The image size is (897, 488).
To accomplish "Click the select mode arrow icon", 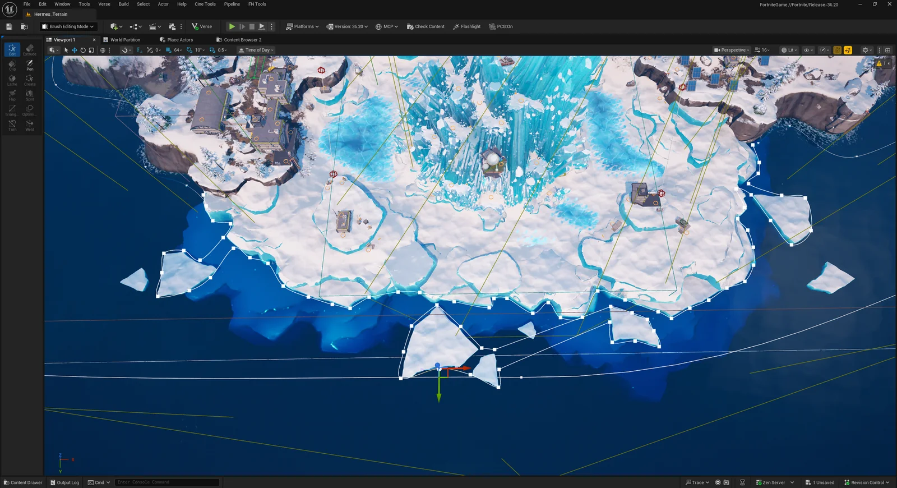I will (x=66, y=50).
